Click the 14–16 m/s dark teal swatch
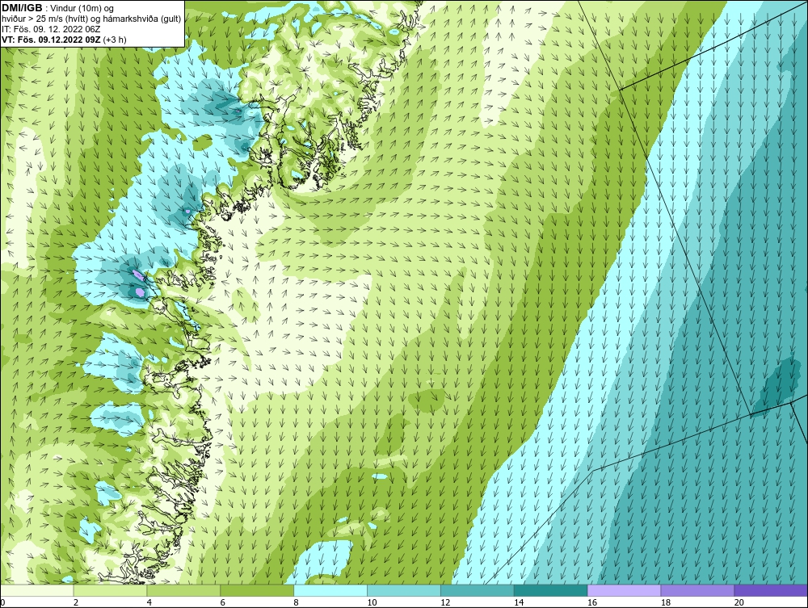The height and width of the screenshot is (608, 808). pyautogui.click(x=551, y=590)
